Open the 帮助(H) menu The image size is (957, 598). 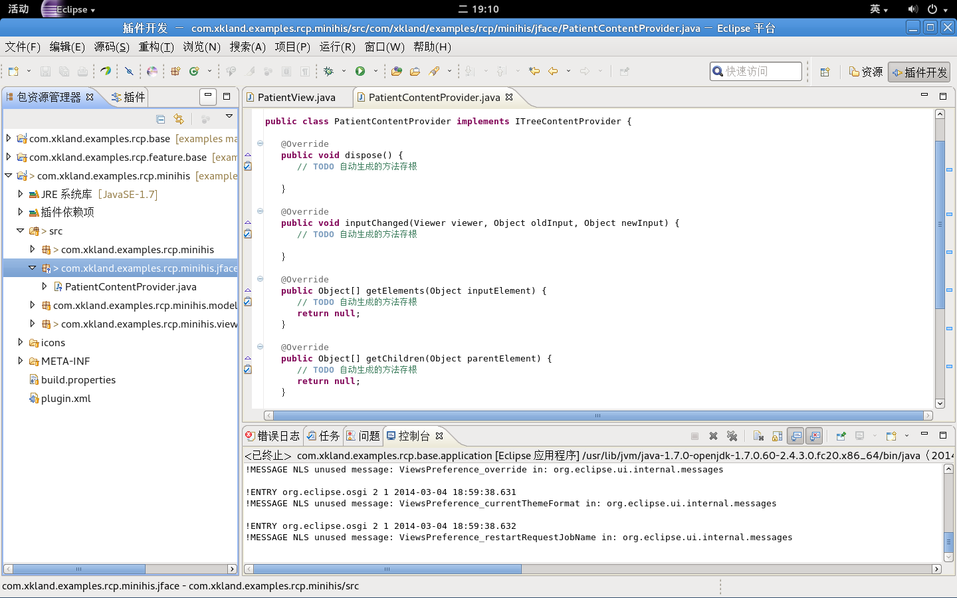[432, 47]
